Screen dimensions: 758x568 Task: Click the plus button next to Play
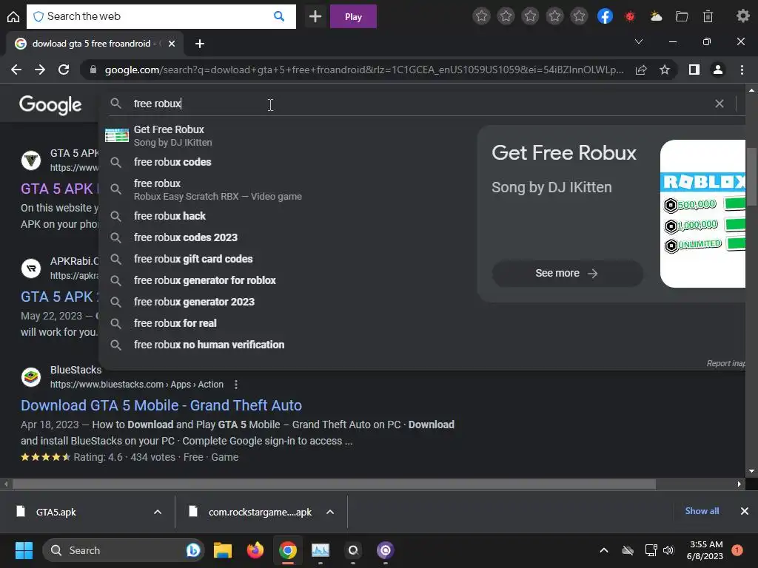click(x=315, y=16)
